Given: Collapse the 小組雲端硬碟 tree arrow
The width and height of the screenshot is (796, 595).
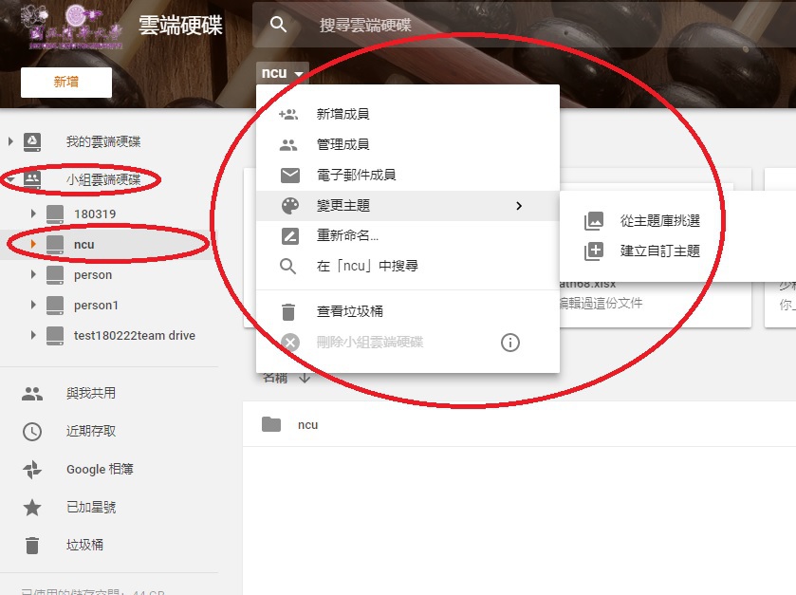Looking at the screenshot, I should (9, 179).
